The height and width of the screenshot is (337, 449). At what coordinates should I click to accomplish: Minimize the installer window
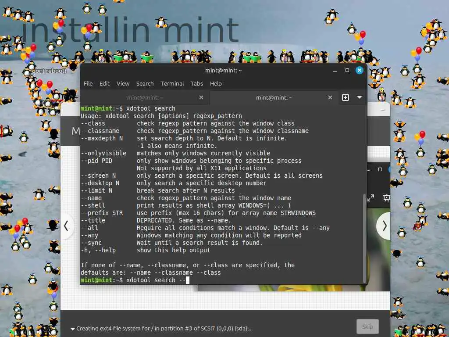pyautogui.click(x=383, y=110)
